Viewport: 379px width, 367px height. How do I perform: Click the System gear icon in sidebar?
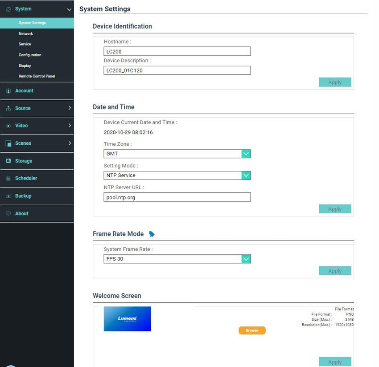pyautogui.click(x=8, y=9)
